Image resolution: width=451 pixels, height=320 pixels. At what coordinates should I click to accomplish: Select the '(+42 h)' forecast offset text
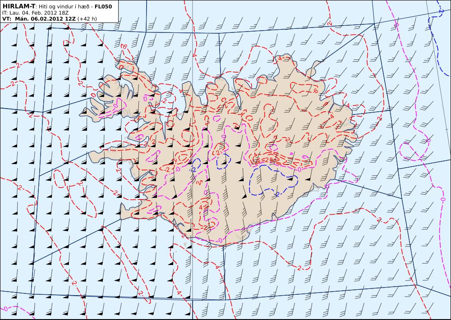pos(87,19)
